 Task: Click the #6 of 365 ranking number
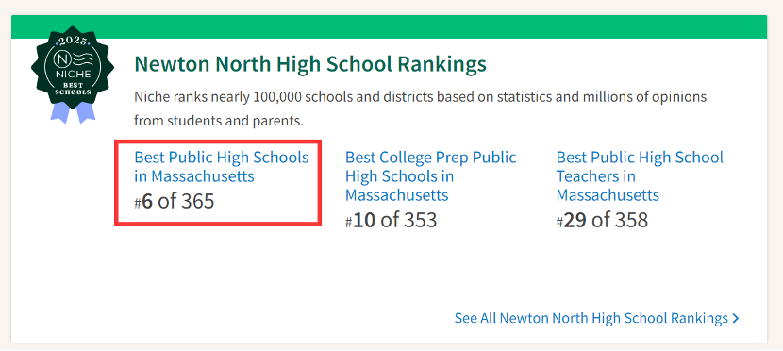(x=175, y=201)
